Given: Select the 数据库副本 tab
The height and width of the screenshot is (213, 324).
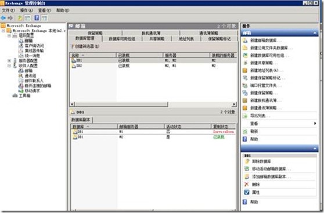Looking at the screenshot, I should point(81,120).
